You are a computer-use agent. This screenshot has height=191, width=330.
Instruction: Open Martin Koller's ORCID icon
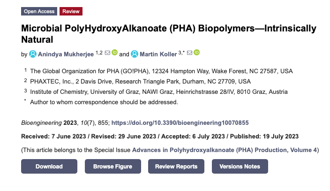[196, 53]
